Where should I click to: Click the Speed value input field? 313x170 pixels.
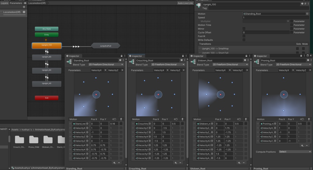(x=276, y=17)
